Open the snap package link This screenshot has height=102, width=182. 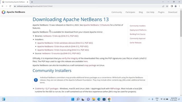pyautogui.click(x=90, y=65)
